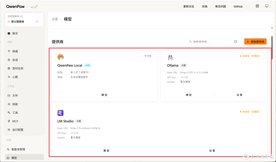This screenshot has height=162, width=276.
Task: Open the 文档 docs link
Action: [x=204, y=6]
